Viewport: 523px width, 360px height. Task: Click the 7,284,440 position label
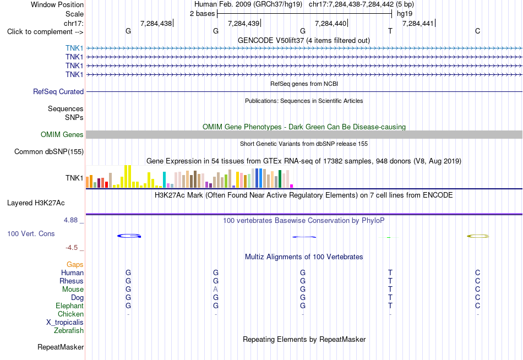(330, 23)
